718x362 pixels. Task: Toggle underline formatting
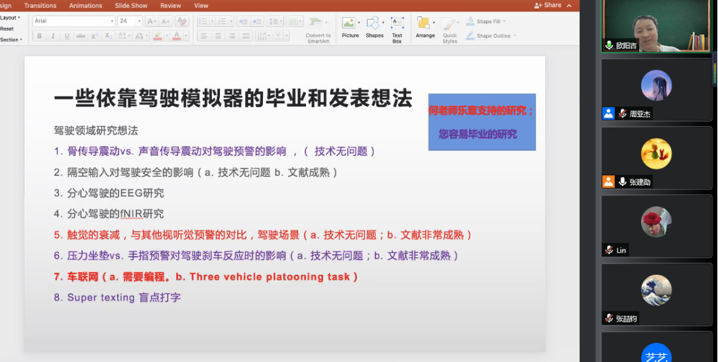pyautogui.click(x=66, y=36)
